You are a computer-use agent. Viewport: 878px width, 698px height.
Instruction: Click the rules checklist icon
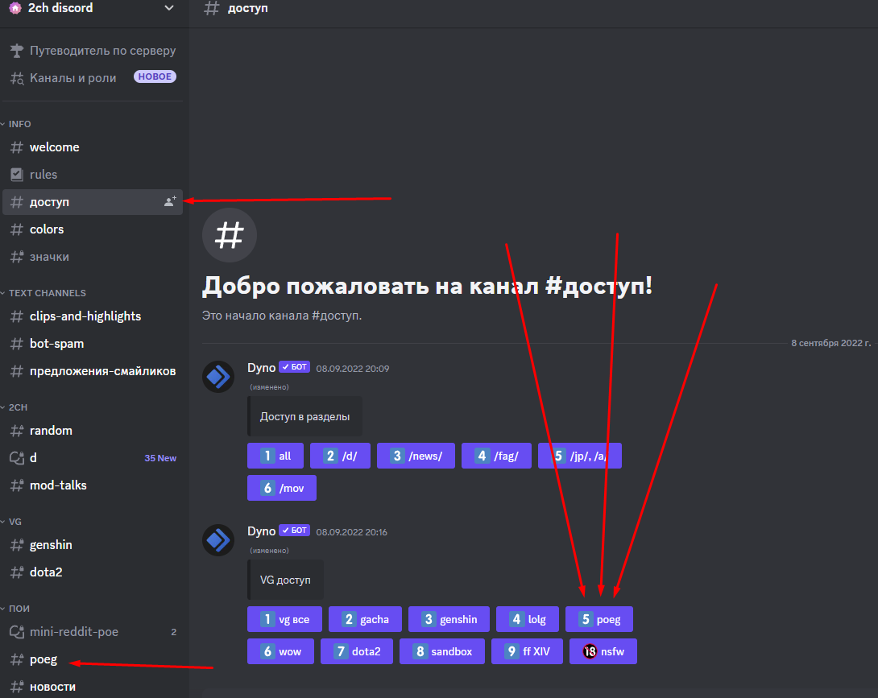click(x=17, y=175)
